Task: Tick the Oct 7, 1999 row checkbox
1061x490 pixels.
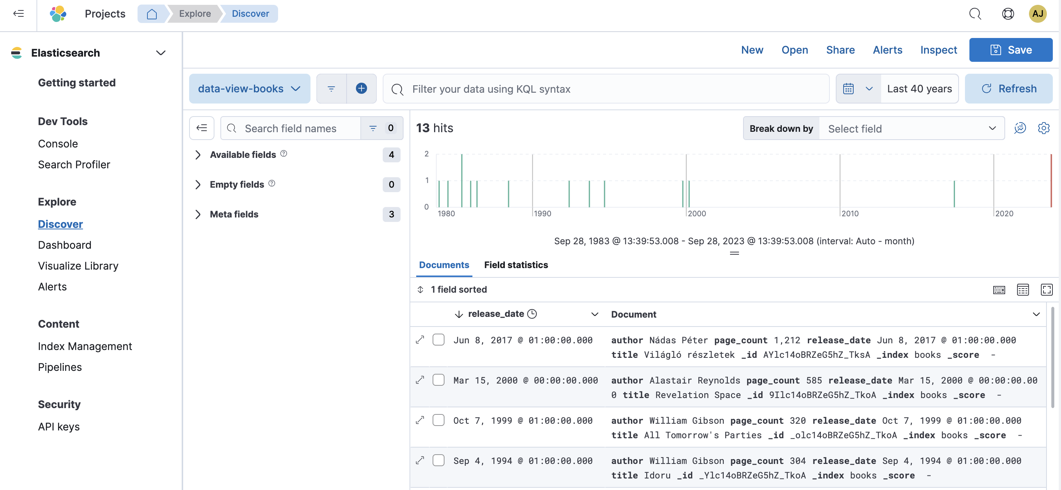Action: [x=438, y=420]
